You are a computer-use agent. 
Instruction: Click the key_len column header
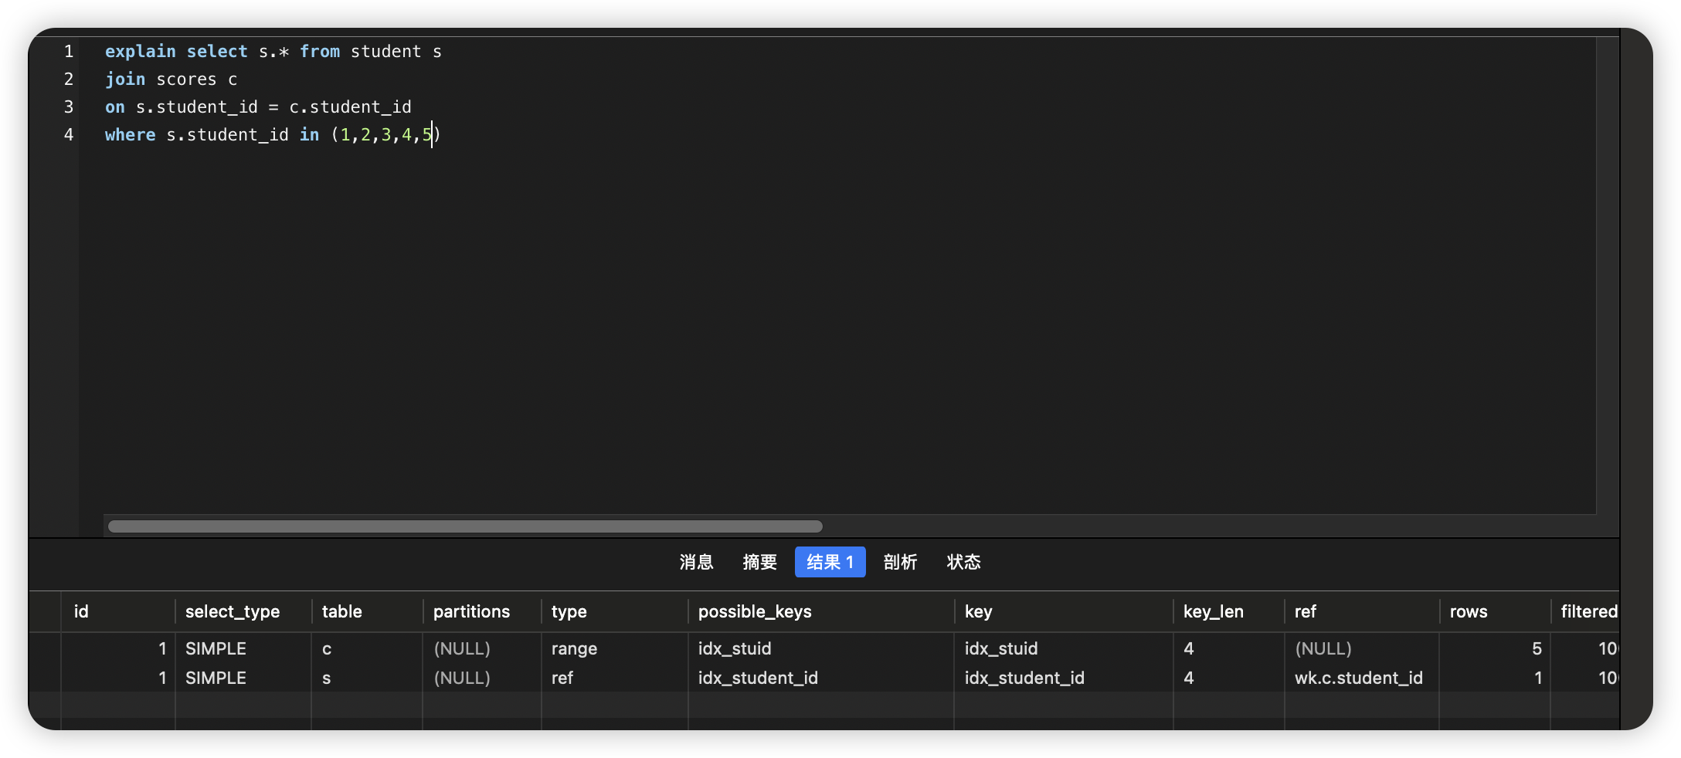click(1229, 611)
